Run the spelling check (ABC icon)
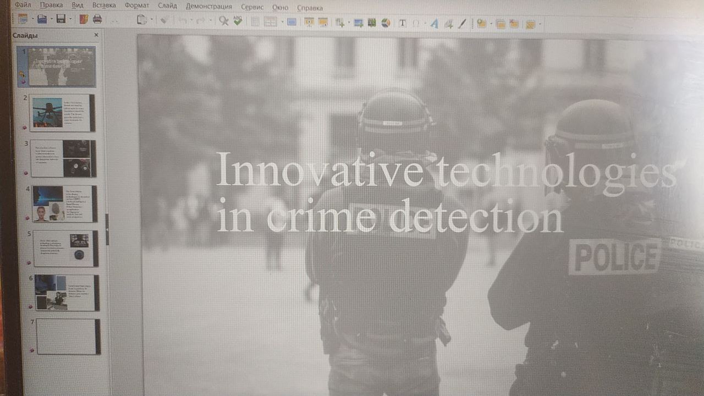704x396 pixels. pyautogui.click(x=238, y=20)
